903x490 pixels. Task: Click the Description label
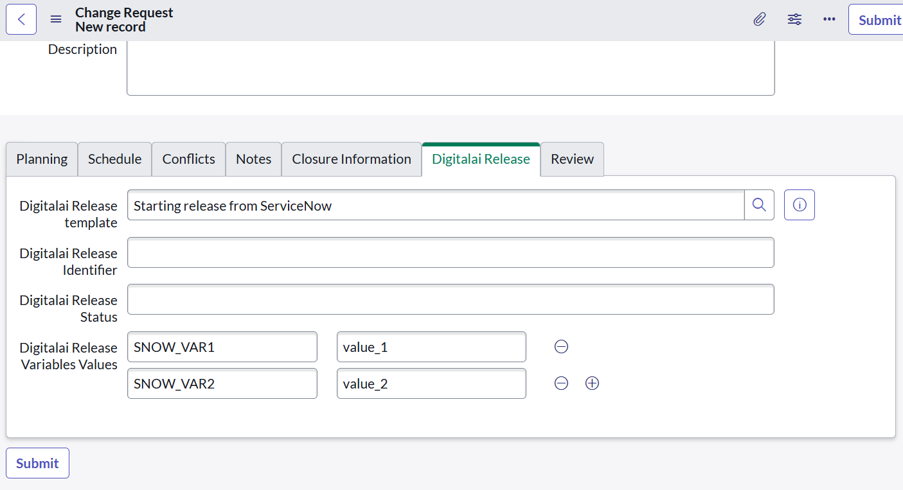[82, 49]
